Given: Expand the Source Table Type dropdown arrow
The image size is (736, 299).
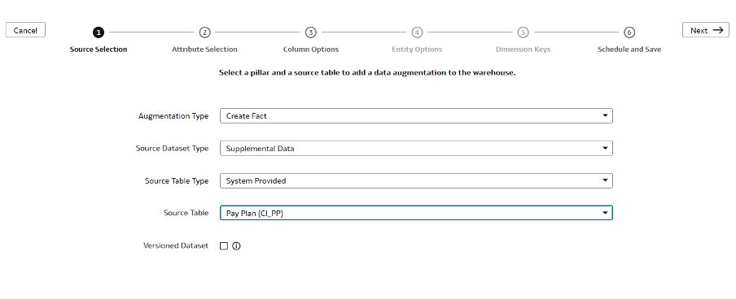Looking at the screenshot, I should (x=605, y=181).
